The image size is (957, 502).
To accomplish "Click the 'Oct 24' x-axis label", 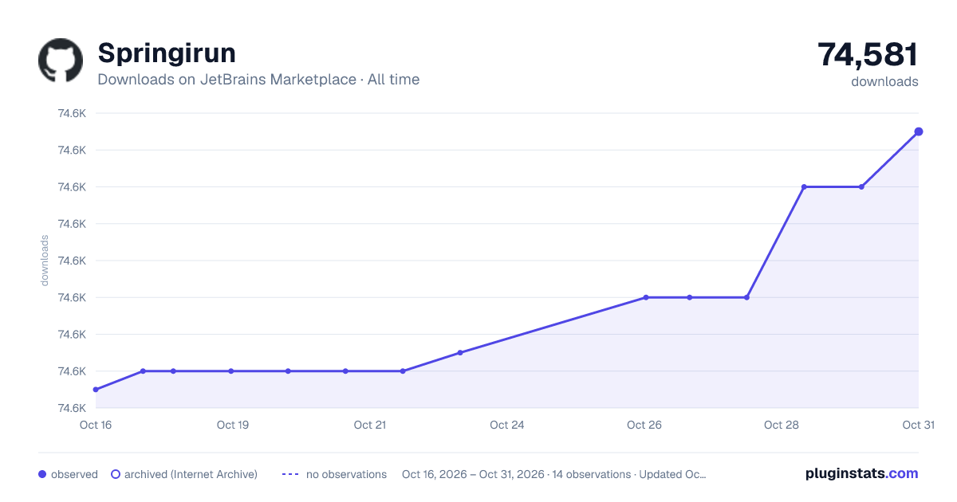I will coord(507,425).
